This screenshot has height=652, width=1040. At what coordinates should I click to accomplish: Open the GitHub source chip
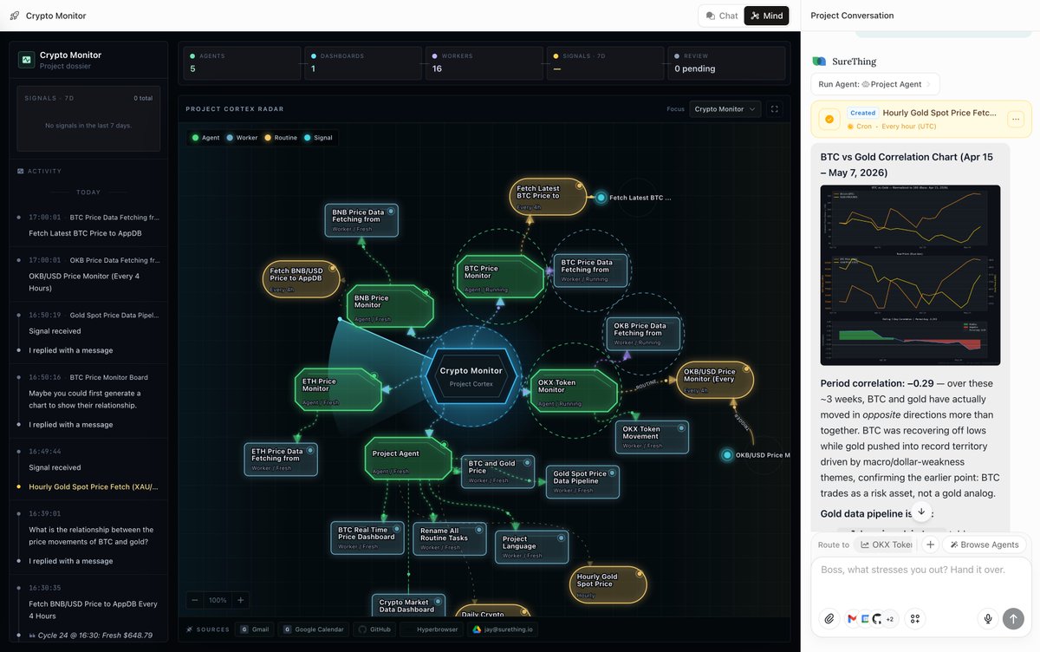(375, 629)
